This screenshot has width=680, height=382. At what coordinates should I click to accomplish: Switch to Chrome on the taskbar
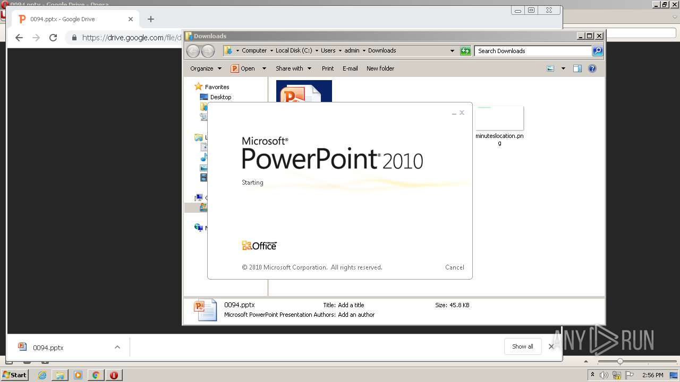[96, 375]
